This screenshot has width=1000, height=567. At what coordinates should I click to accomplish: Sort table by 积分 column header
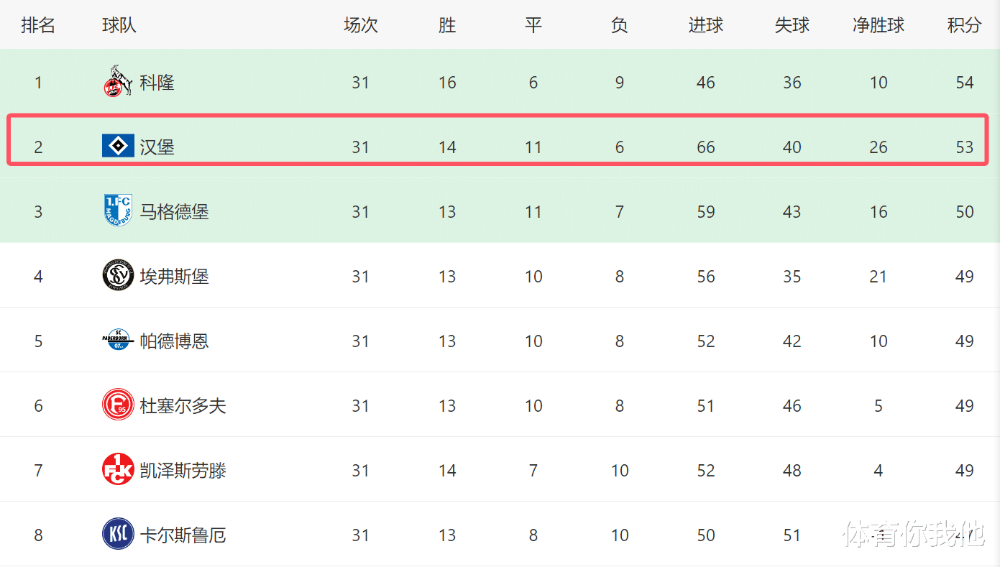click(964, 26)
